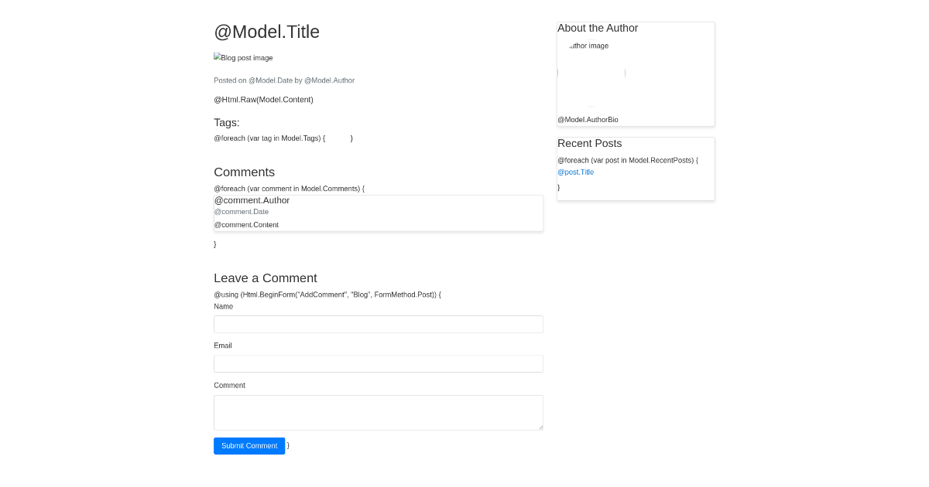This screenshot has height=487, width=929.
Task: Click inside the Comment text area
Action: click(x=378, y=412)
